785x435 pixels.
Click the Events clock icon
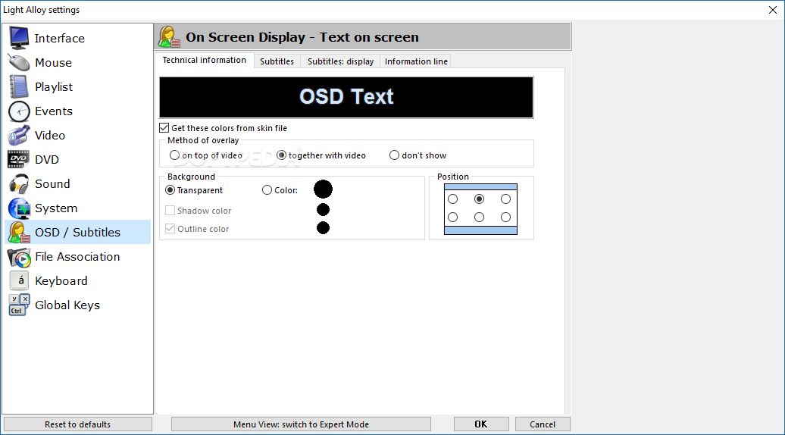click(x=19, y=111)
